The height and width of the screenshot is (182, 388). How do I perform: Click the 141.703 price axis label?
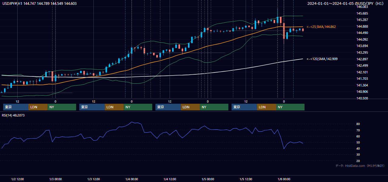point(362,79)
